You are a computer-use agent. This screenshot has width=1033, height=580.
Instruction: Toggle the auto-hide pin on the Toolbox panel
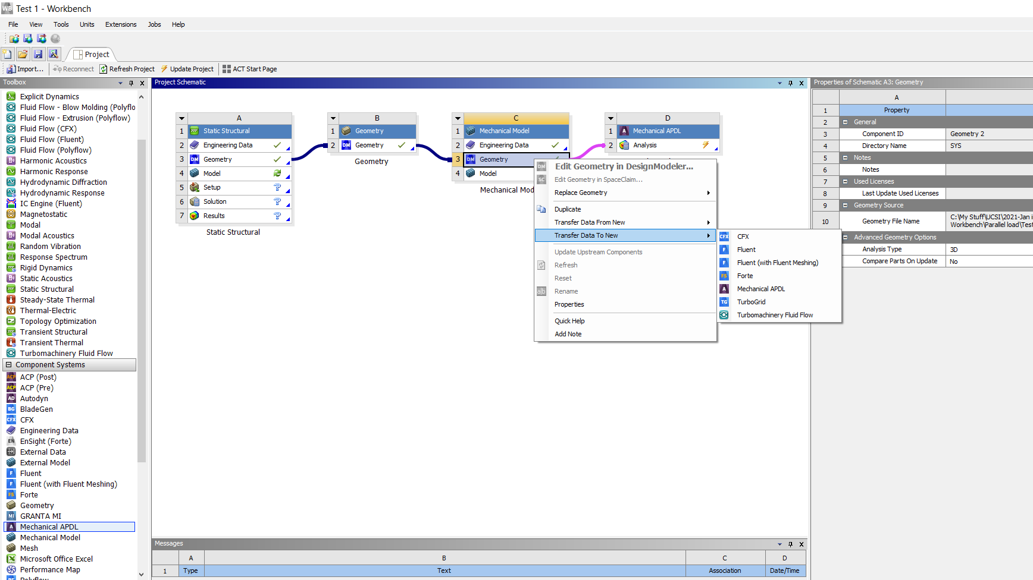click(x=131, y=83)
